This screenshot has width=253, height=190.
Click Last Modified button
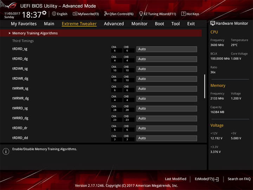pos(176,179)
